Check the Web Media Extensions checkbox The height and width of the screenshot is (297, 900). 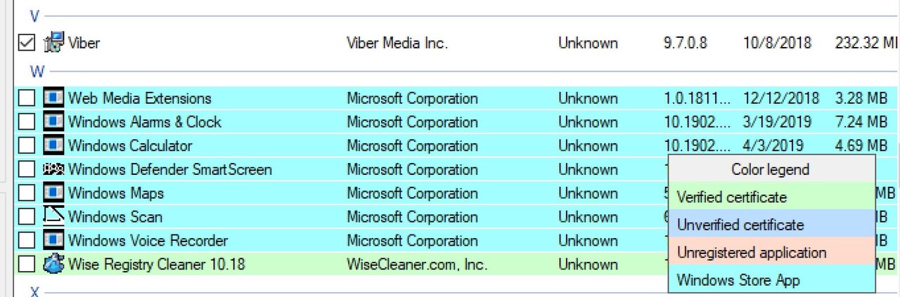tap(26, 98)
